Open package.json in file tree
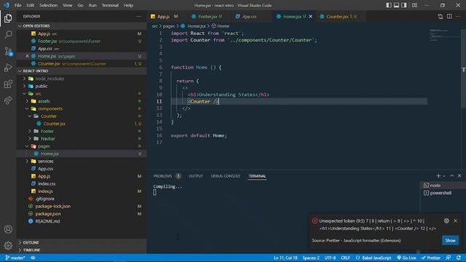 (x=48, y=214)
